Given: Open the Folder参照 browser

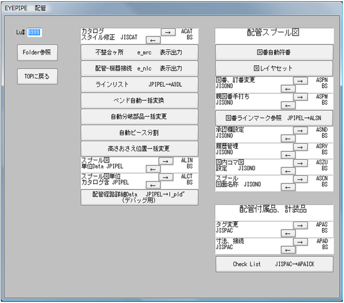Looking at the screenshot, I should pos(37,53).
